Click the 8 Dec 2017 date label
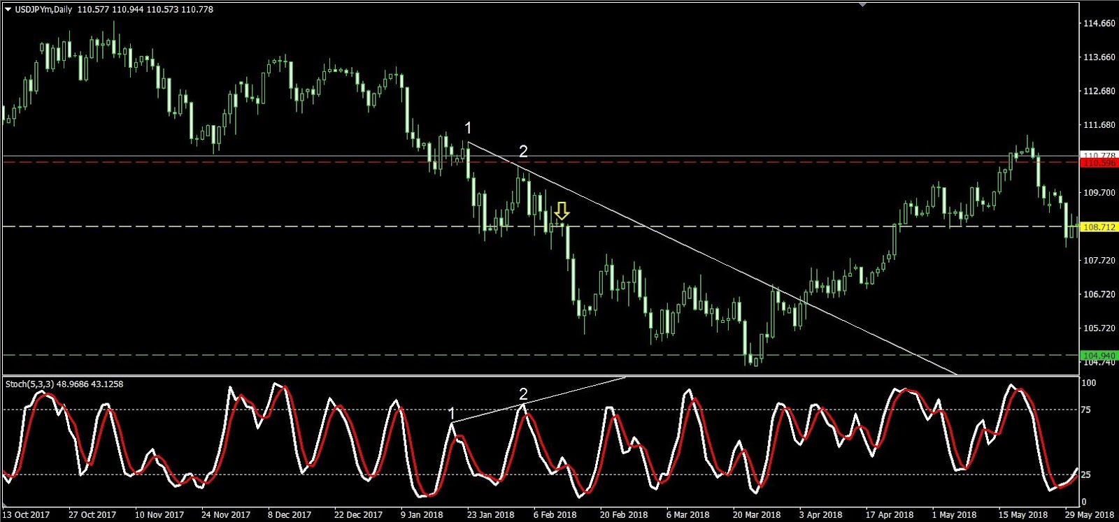Image resolution: width=1119 pixels, height=522 pixels. 290,515
